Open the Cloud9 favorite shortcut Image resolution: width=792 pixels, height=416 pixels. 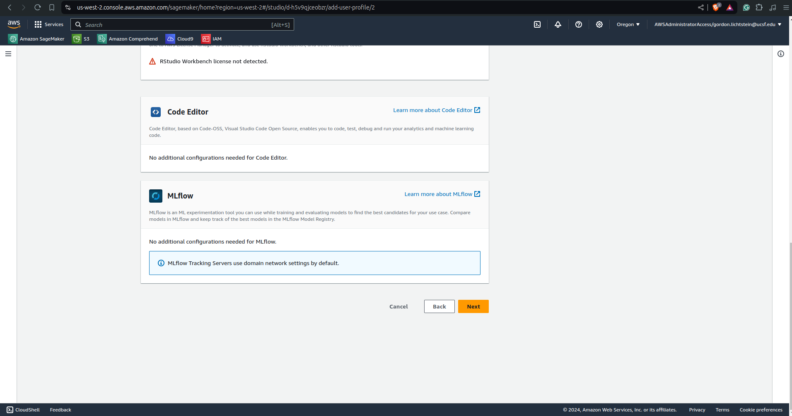[179, 39]
